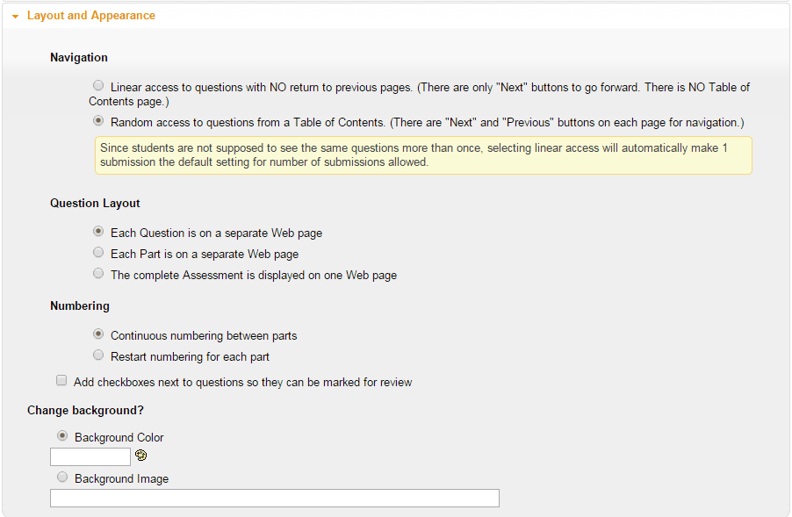Image resolution: width=792 pixels, height=517 pixels.
Task: Select the Background Image radio button
Action: point(62,477)
